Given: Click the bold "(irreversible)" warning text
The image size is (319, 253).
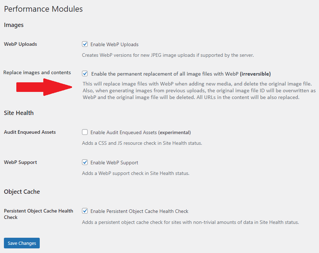Looking at the screenshot, I should [255, 74].
